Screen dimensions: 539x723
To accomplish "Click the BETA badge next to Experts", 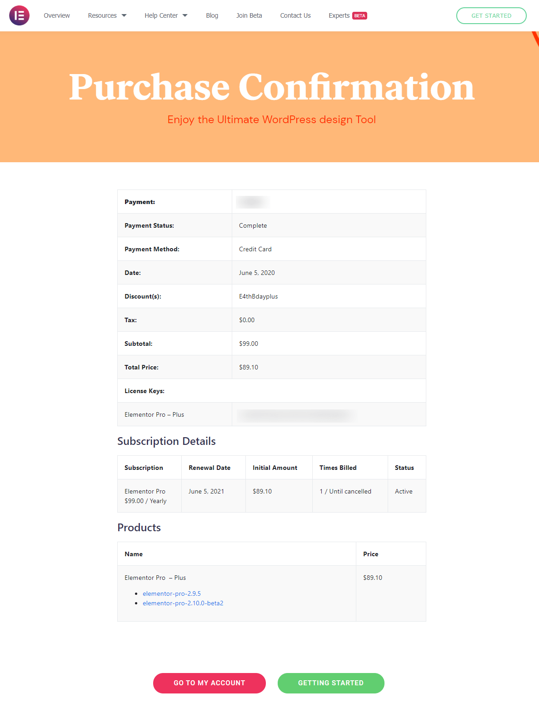I will [x=359, y=16].
